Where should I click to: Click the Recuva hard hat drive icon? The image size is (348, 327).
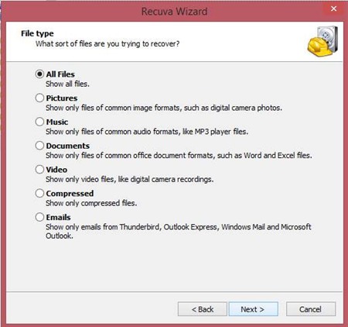pyautogui.click(x=322, y=41)
